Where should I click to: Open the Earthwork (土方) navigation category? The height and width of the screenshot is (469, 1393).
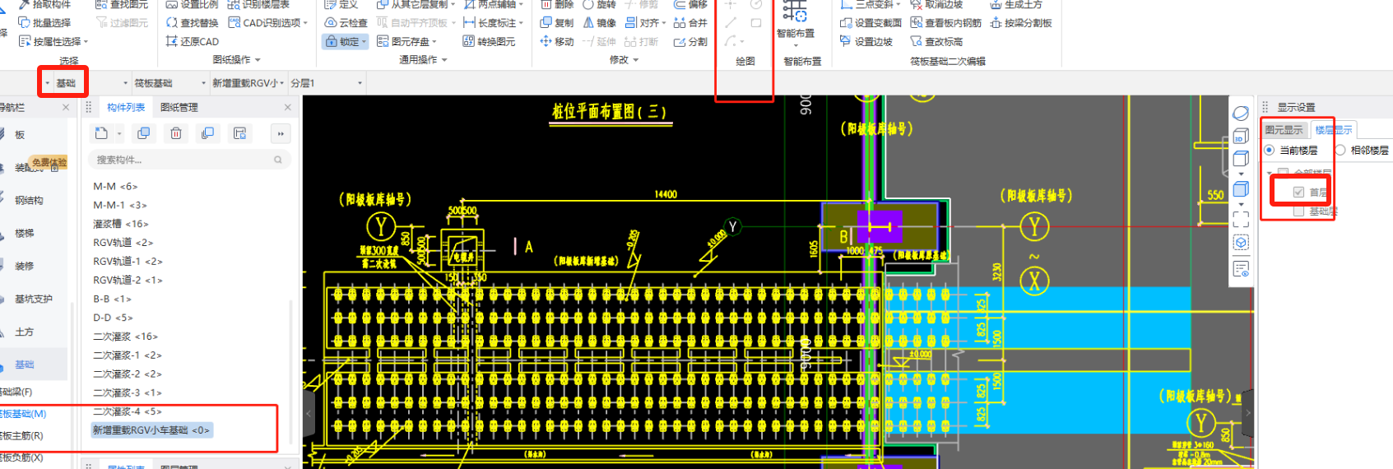24,332
